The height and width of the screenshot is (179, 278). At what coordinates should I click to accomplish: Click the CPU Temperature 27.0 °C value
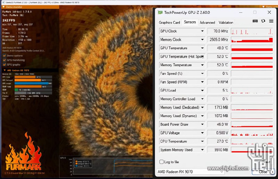pos(218,141)
